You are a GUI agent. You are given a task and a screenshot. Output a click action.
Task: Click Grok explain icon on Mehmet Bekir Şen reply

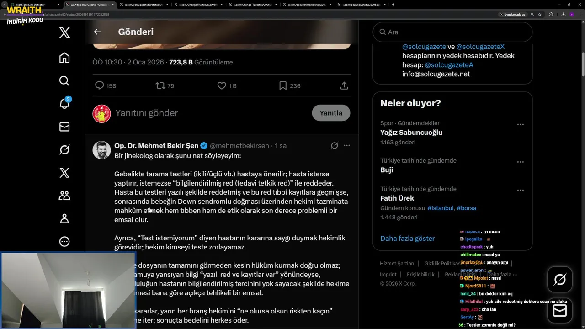click(334, 145)
